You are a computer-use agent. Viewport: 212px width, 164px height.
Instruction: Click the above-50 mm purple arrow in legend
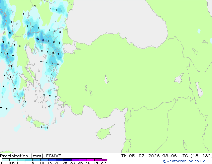(106, 160)
